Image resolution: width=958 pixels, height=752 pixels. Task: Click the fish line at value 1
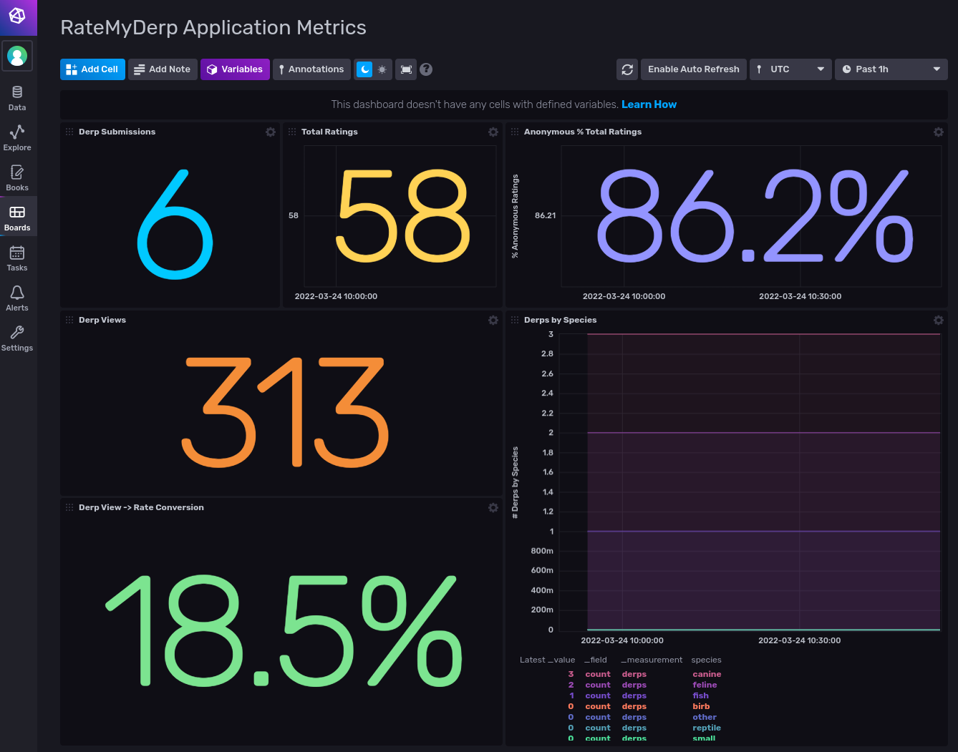(763, 531)
